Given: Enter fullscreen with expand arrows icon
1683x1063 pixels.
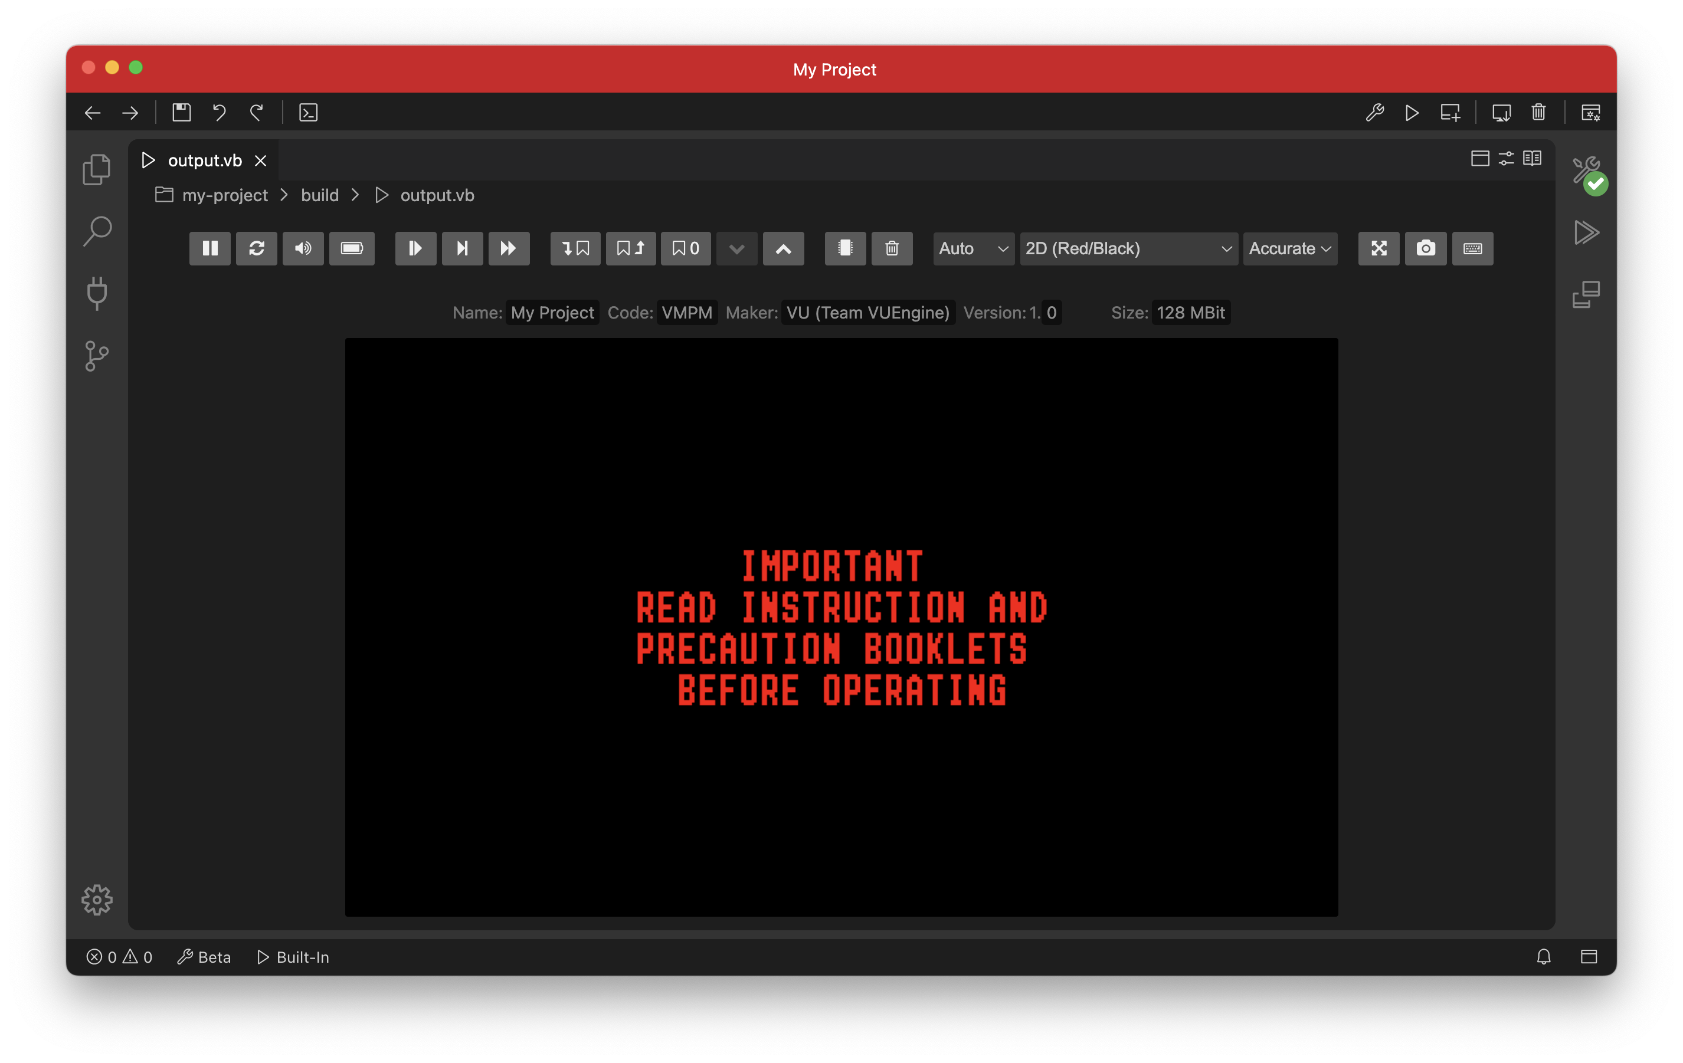Looking at the screenshot, I should tap(1379, 248).
